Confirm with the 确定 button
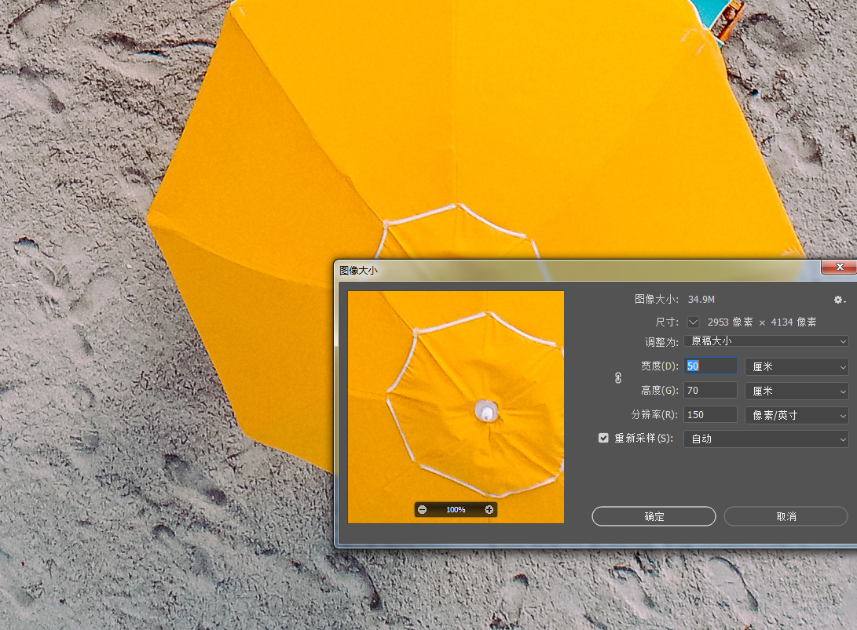The width and height of the screenshot is (857, 630). (654, 516)
